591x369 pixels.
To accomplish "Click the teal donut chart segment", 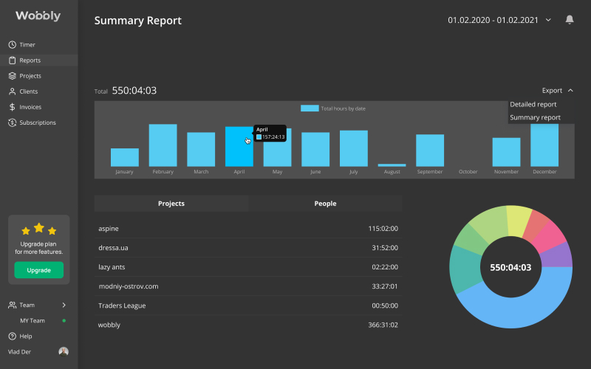I will click(x=465, y=268).
